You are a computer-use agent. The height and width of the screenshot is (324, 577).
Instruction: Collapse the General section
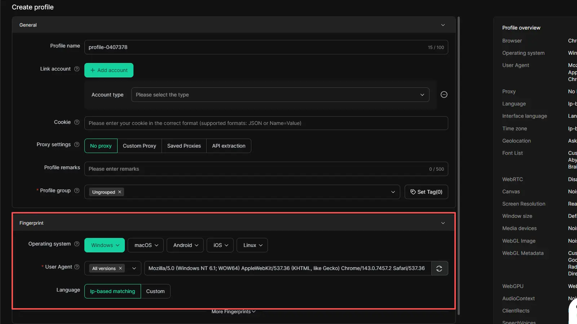(x=443, y=25)
